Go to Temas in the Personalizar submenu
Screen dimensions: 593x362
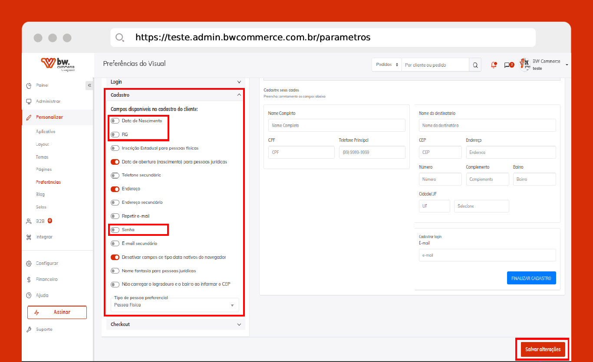[x=42, y=157]
